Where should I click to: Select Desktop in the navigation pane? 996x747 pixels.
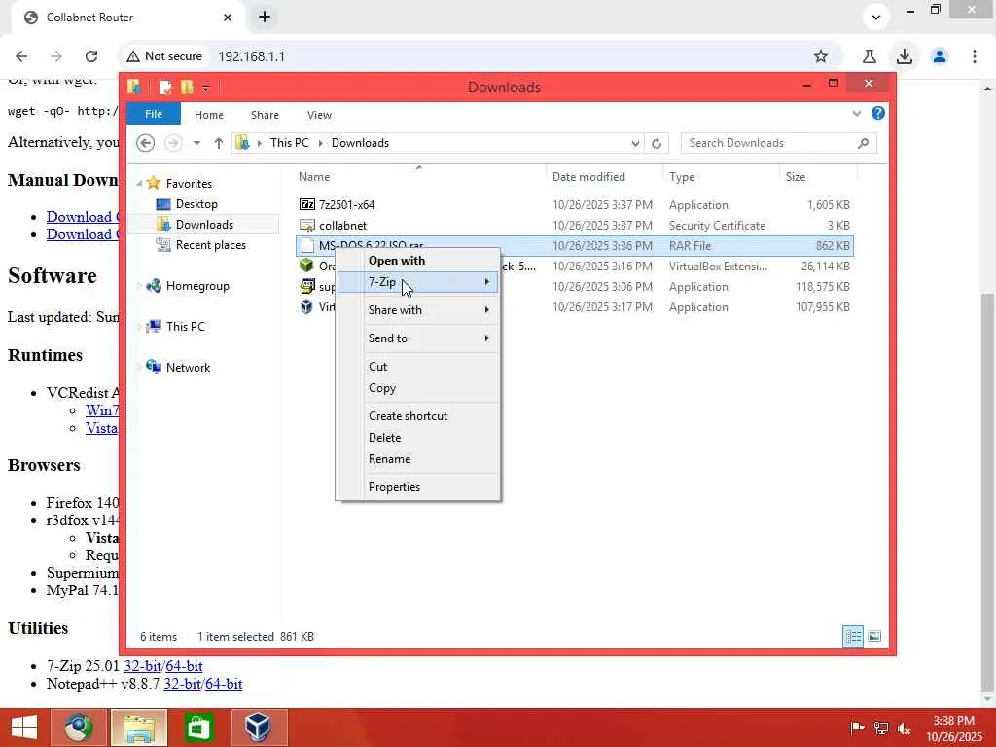click(x=196, y=204)
